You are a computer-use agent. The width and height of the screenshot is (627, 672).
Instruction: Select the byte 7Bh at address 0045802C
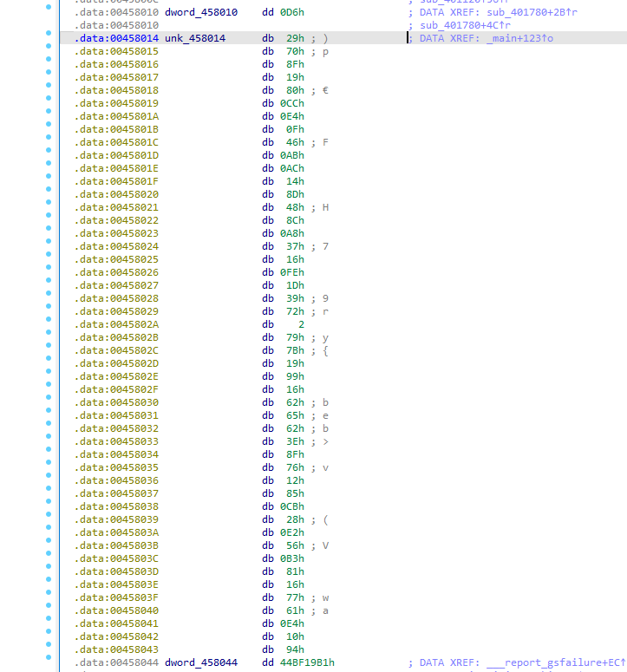[x=296, y=350]
